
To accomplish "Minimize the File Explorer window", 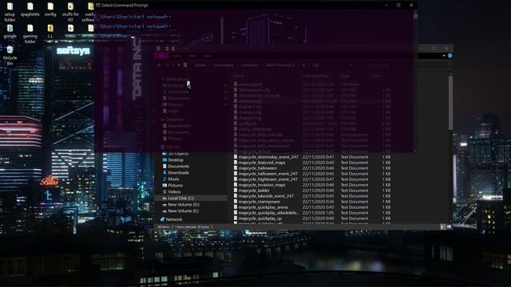I will pos(422,49).
